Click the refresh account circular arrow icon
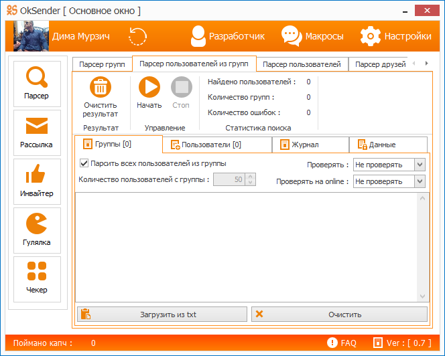The image size is (445, 356). click(137, 36)
